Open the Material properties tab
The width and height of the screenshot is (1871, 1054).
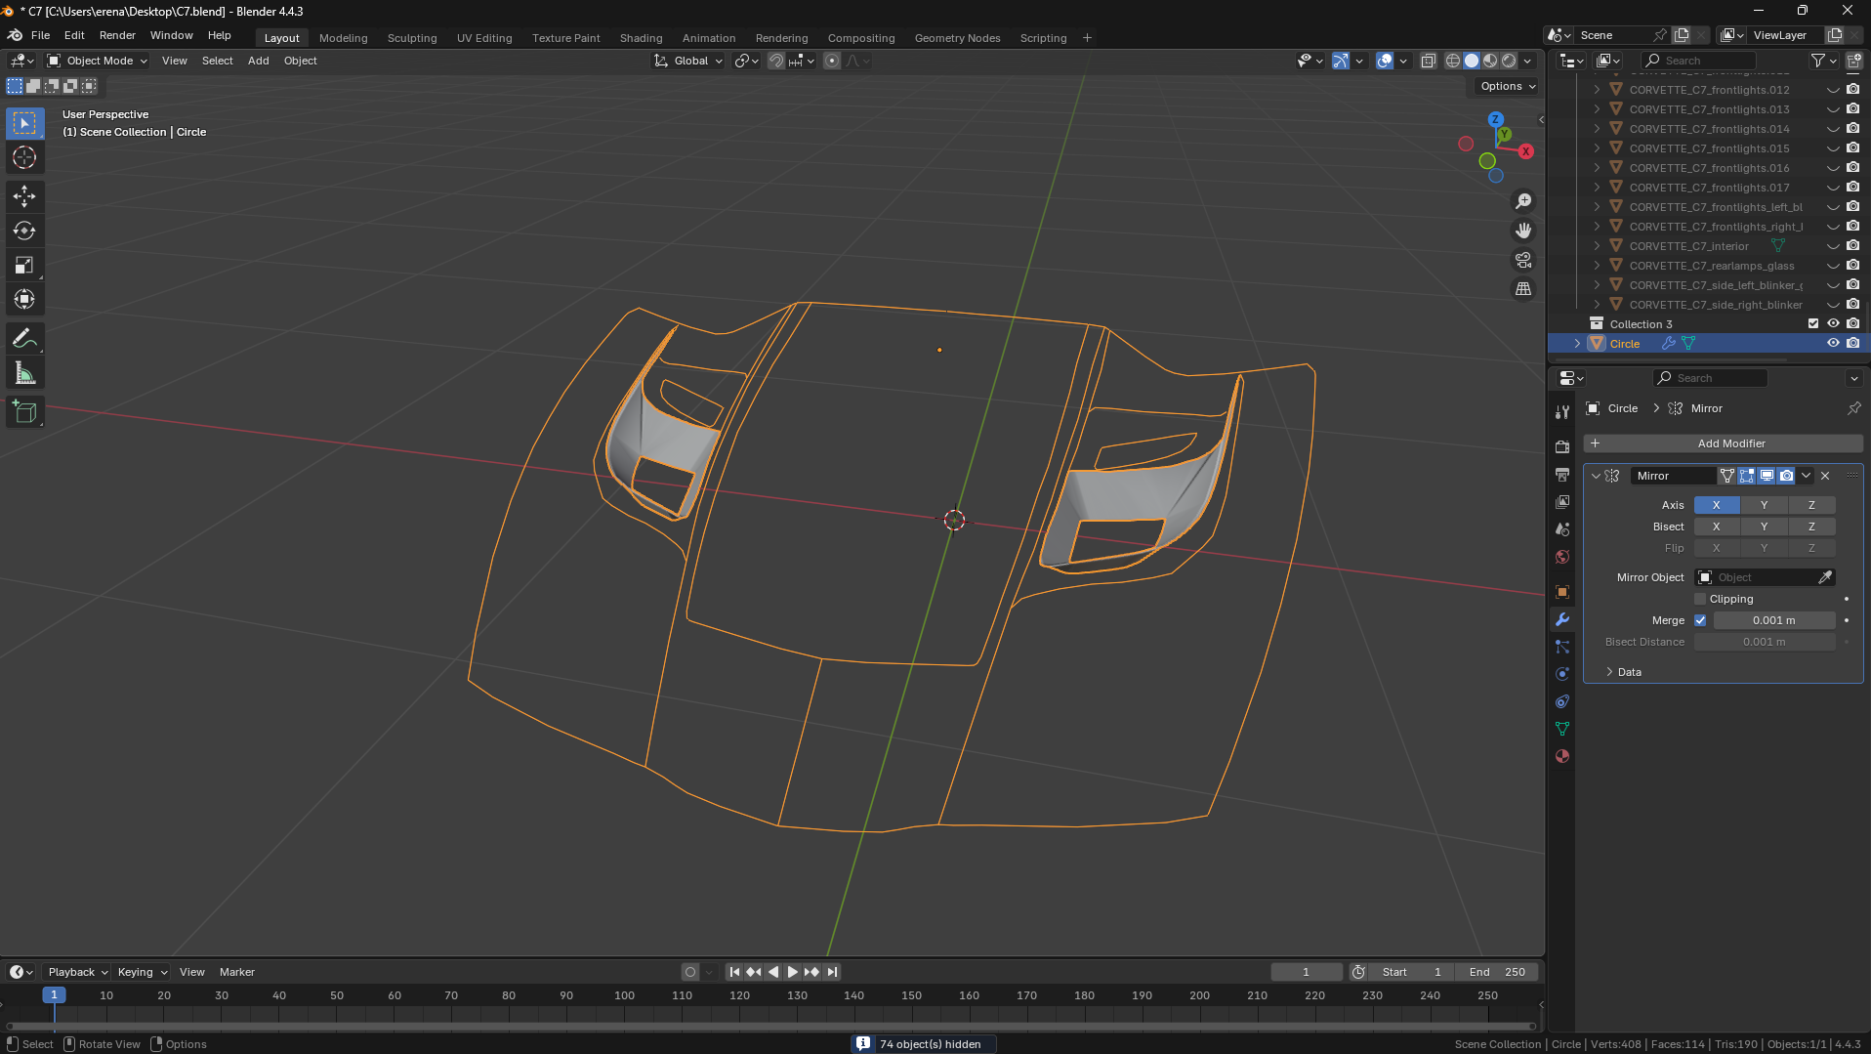click(1562, 756)
